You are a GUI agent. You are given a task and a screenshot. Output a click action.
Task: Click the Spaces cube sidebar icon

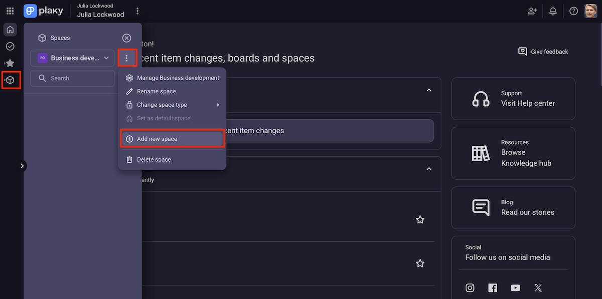11,80
